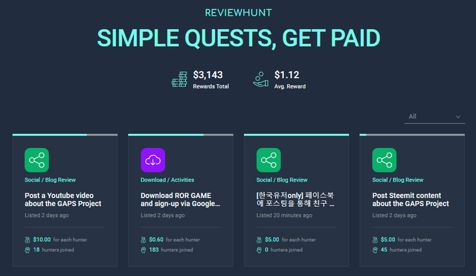Click the progress bar atop the Youtube video quest card
Image resolution: width=476 pixels, height=276 pixels.
click(x=65, y=135)
